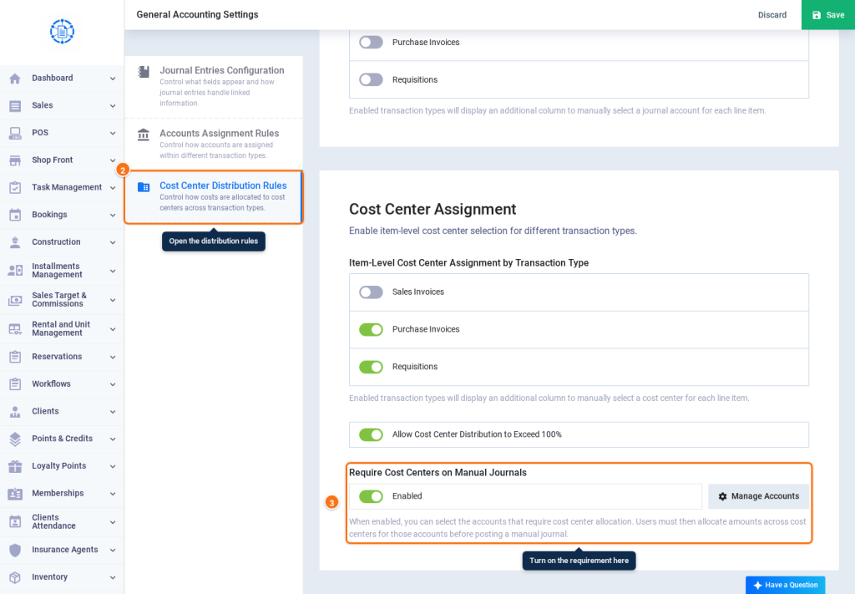Click the Bookings calendar icon
The height and width of the screenshot is (594, 855).
15,215
